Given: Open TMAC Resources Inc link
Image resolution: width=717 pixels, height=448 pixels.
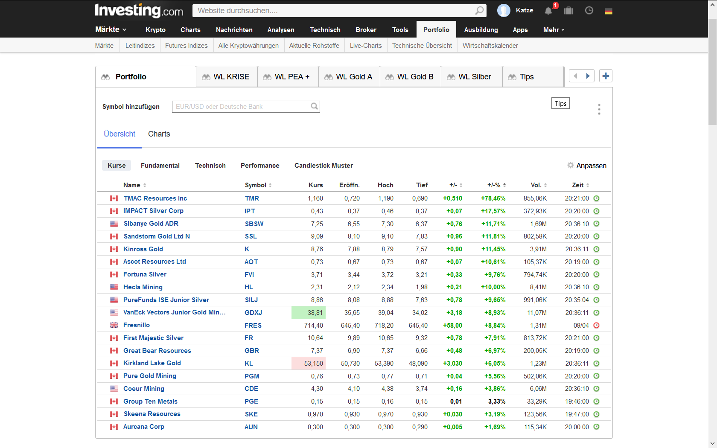Looking at the screenshot, I should [x=155, y=198].
